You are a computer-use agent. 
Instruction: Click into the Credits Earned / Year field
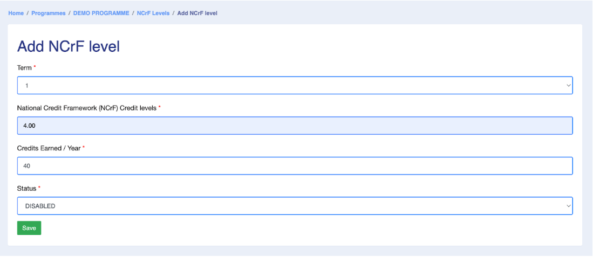click(x=295, y=166)
